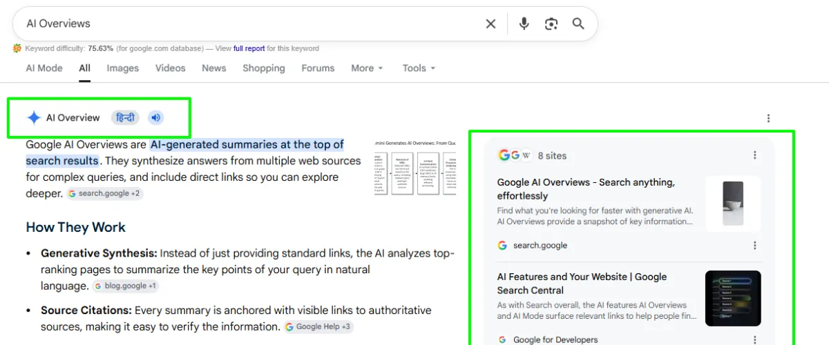The image size is (829, 345).
Task: Open the Images tab
Action: tap(122, 68)
